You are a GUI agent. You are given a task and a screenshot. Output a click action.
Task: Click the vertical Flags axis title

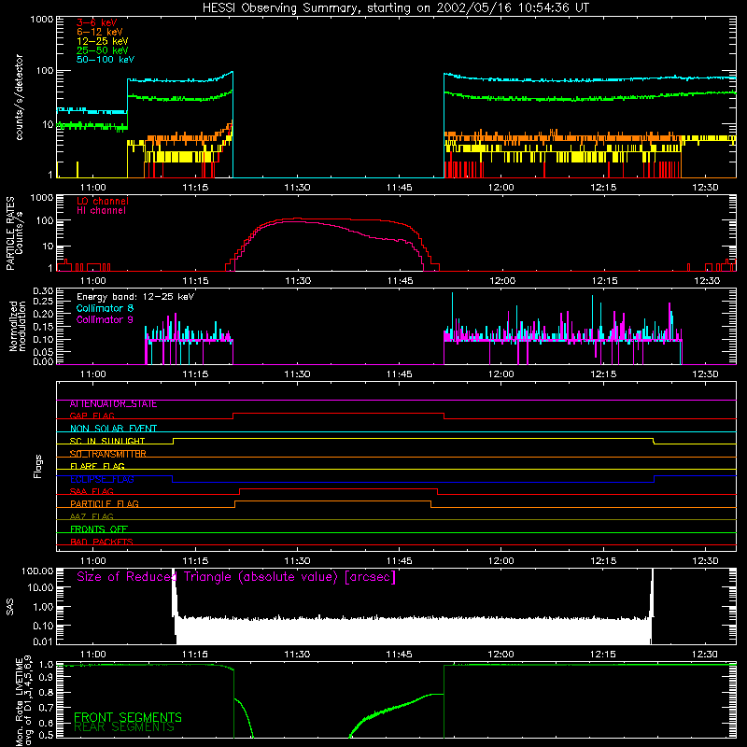tap(38, 466)
